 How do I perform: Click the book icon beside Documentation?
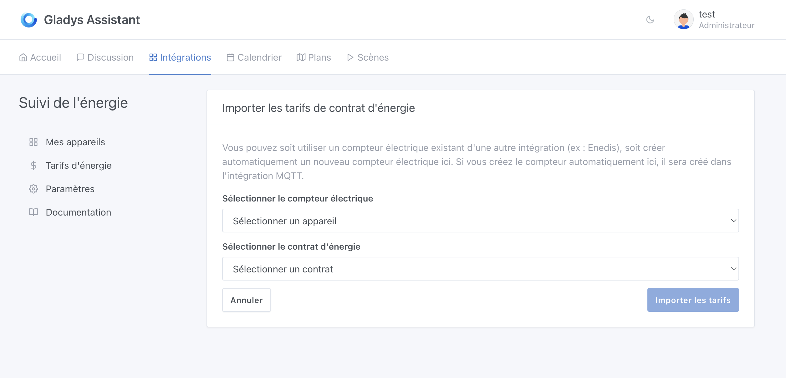tap(33, 212)
